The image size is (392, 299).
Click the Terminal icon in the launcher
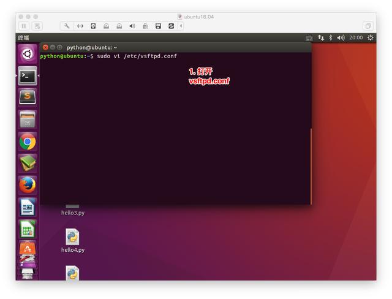pyautogui.click(x=28, y=76)
